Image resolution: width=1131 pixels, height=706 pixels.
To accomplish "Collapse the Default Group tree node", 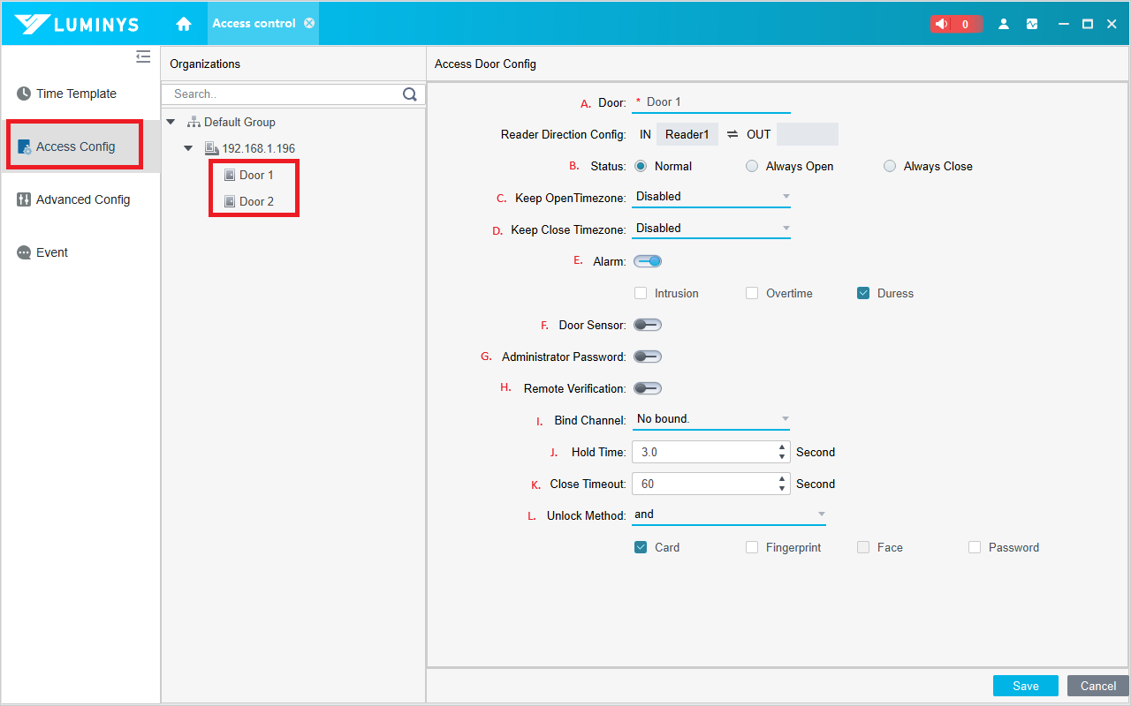I will 171,122.
